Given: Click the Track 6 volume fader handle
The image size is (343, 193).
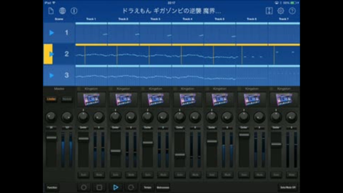Looking at the screenshot, I should click(244, 135).
